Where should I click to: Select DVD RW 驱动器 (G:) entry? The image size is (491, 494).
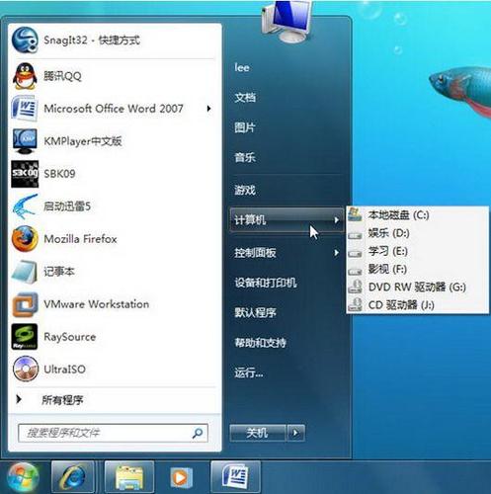point(418,287)
